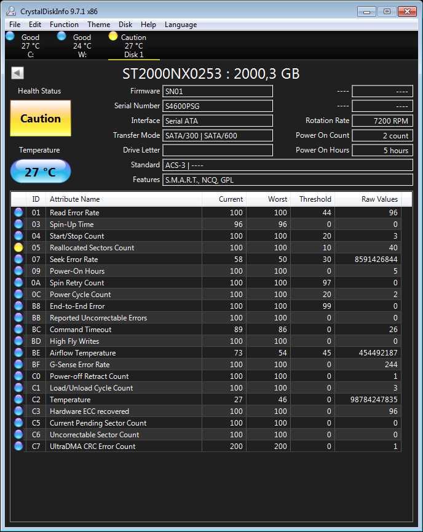This screenshot has height=532, width=423.
Task: Click status icon for G-Sense Error Rate
Action: (18, 364)
